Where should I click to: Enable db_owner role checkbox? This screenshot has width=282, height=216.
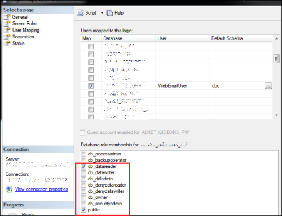pos(83,198)
